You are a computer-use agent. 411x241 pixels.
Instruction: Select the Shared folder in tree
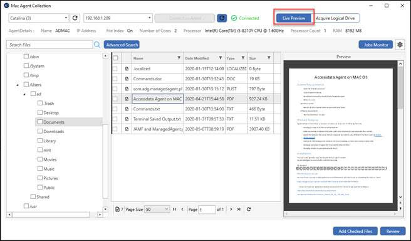(43, 196)
